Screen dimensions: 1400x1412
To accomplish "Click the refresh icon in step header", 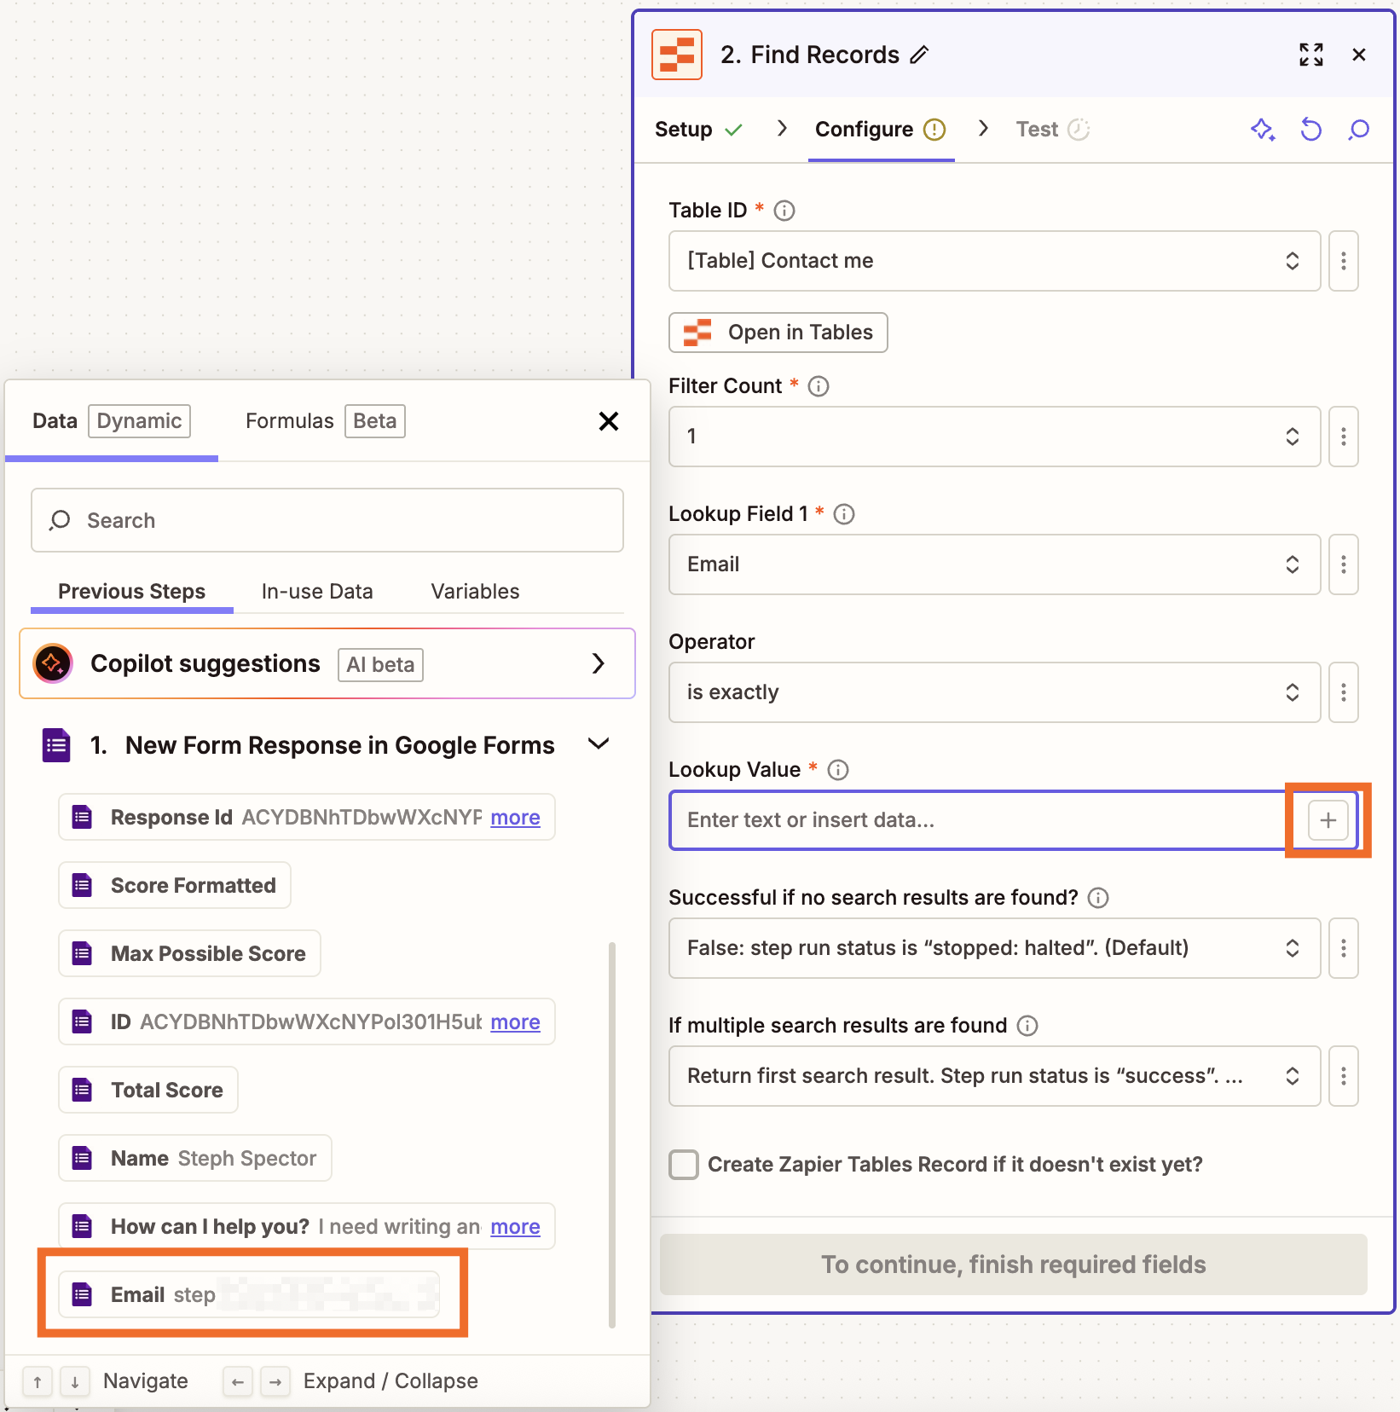I will click(1310, 130).
